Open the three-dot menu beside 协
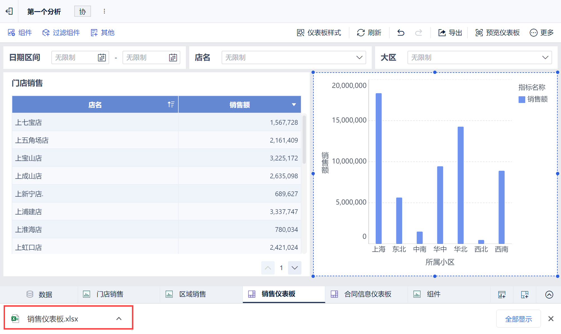 (x=104, y=11)
